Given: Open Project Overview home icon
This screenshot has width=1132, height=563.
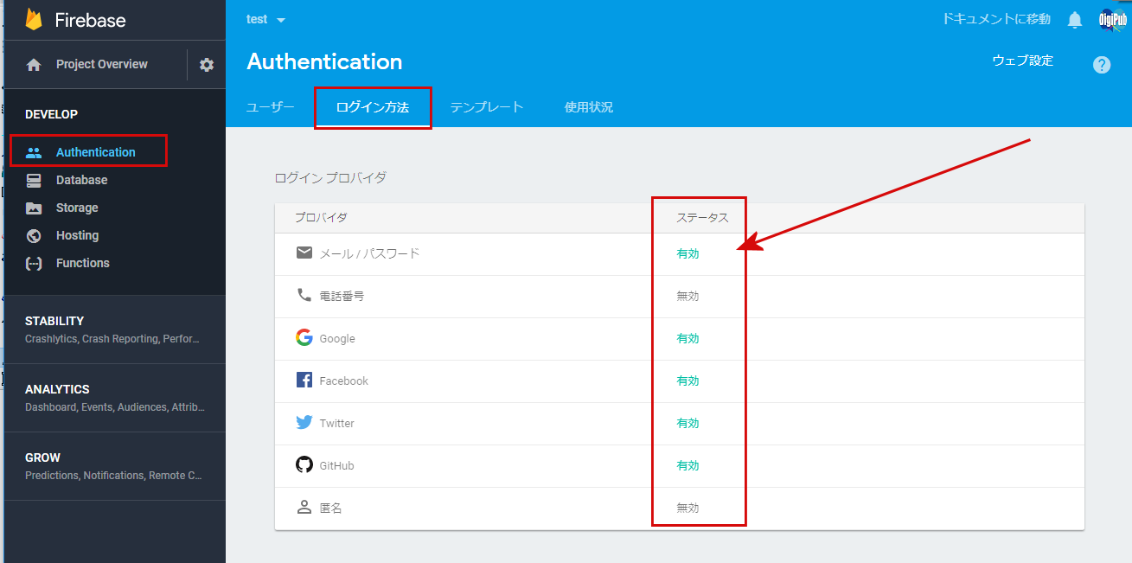Looking at the screenshot, I should click(x=34, y=65).
